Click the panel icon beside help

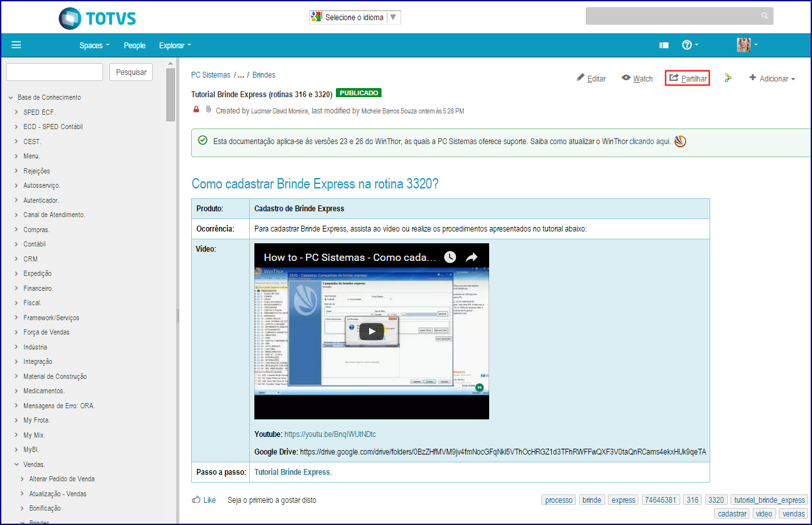pos(664,45)
